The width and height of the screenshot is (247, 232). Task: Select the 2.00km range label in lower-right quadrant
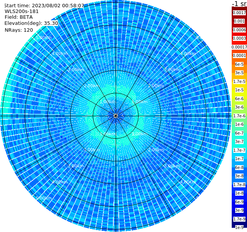click(x=156, y=150)
